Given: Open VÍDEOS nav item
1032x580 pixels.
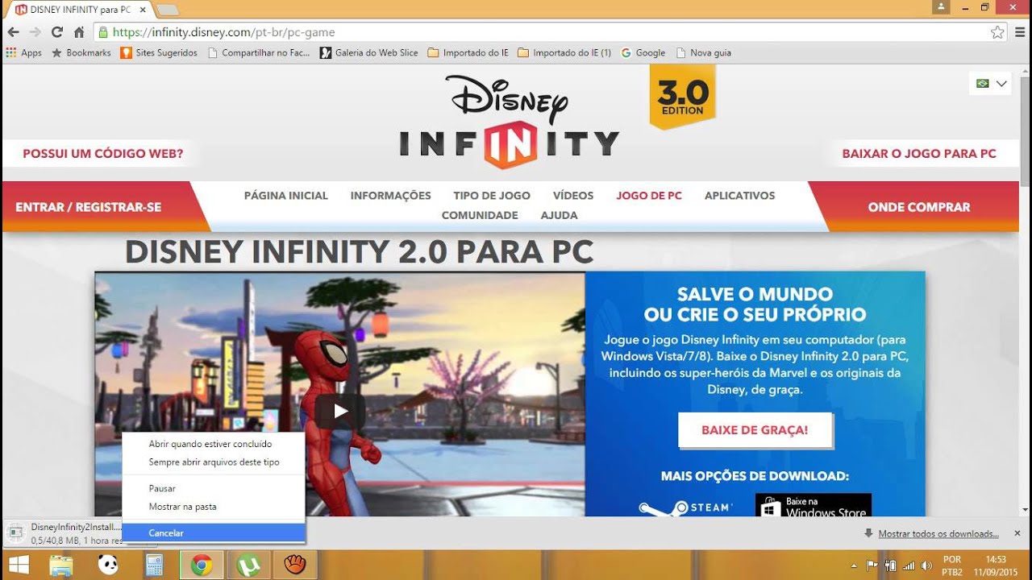Looking at the screenshot, I should click(x=573, y=196).
